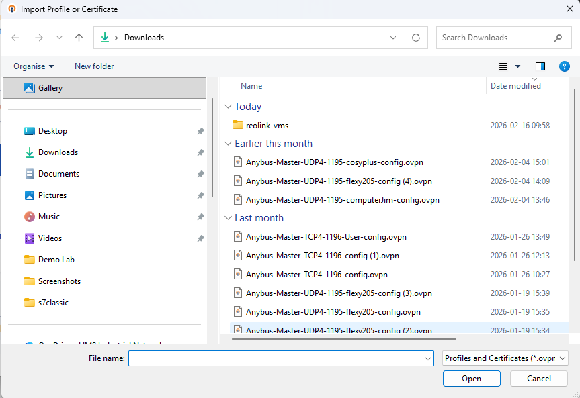Collapse the Last month group
Image resolution: width=580 pixels, height=398 pixels.
pyautogui.click(x=229, y=218)
